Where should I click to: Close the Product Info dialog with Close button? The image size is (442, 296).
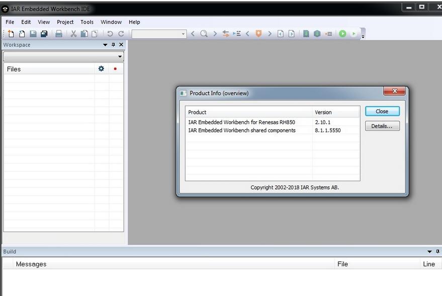click(382, 111)
